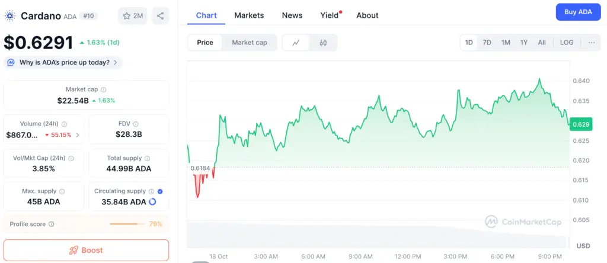
Task: Click the Market cap info icon
Action: point(104,89)
